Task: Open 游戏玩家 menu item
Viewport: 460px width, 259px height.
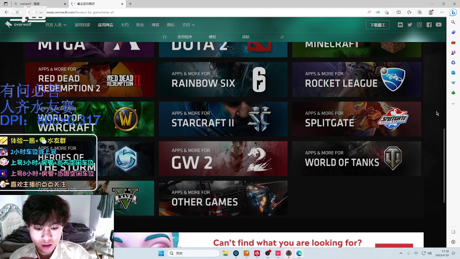Action: pos(82,25)
